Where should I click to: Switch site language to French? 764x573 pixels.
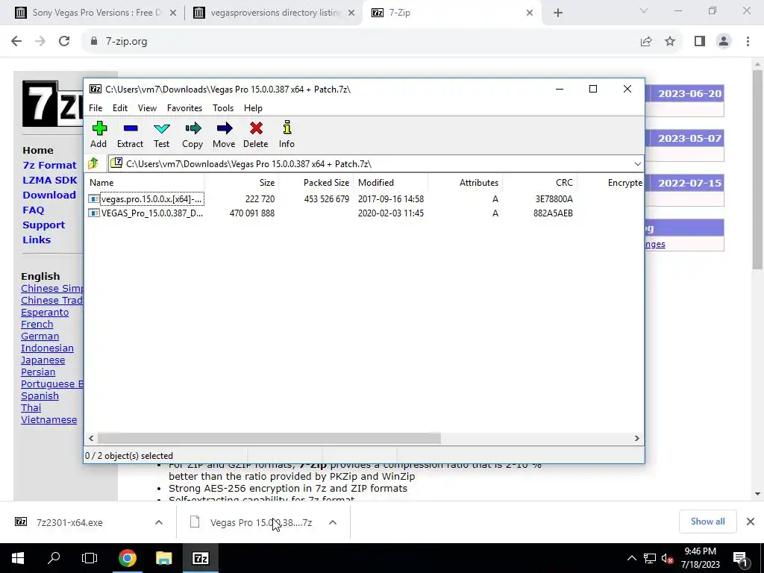click(x=37, y=325)
